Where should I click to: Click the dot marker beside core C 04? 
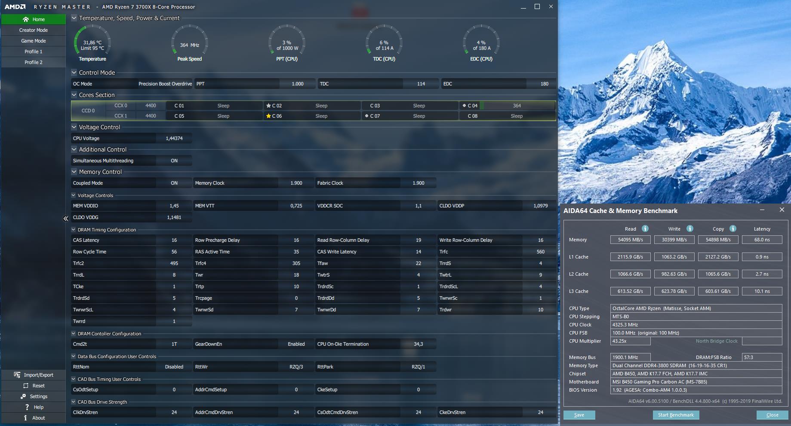(464, 106)
